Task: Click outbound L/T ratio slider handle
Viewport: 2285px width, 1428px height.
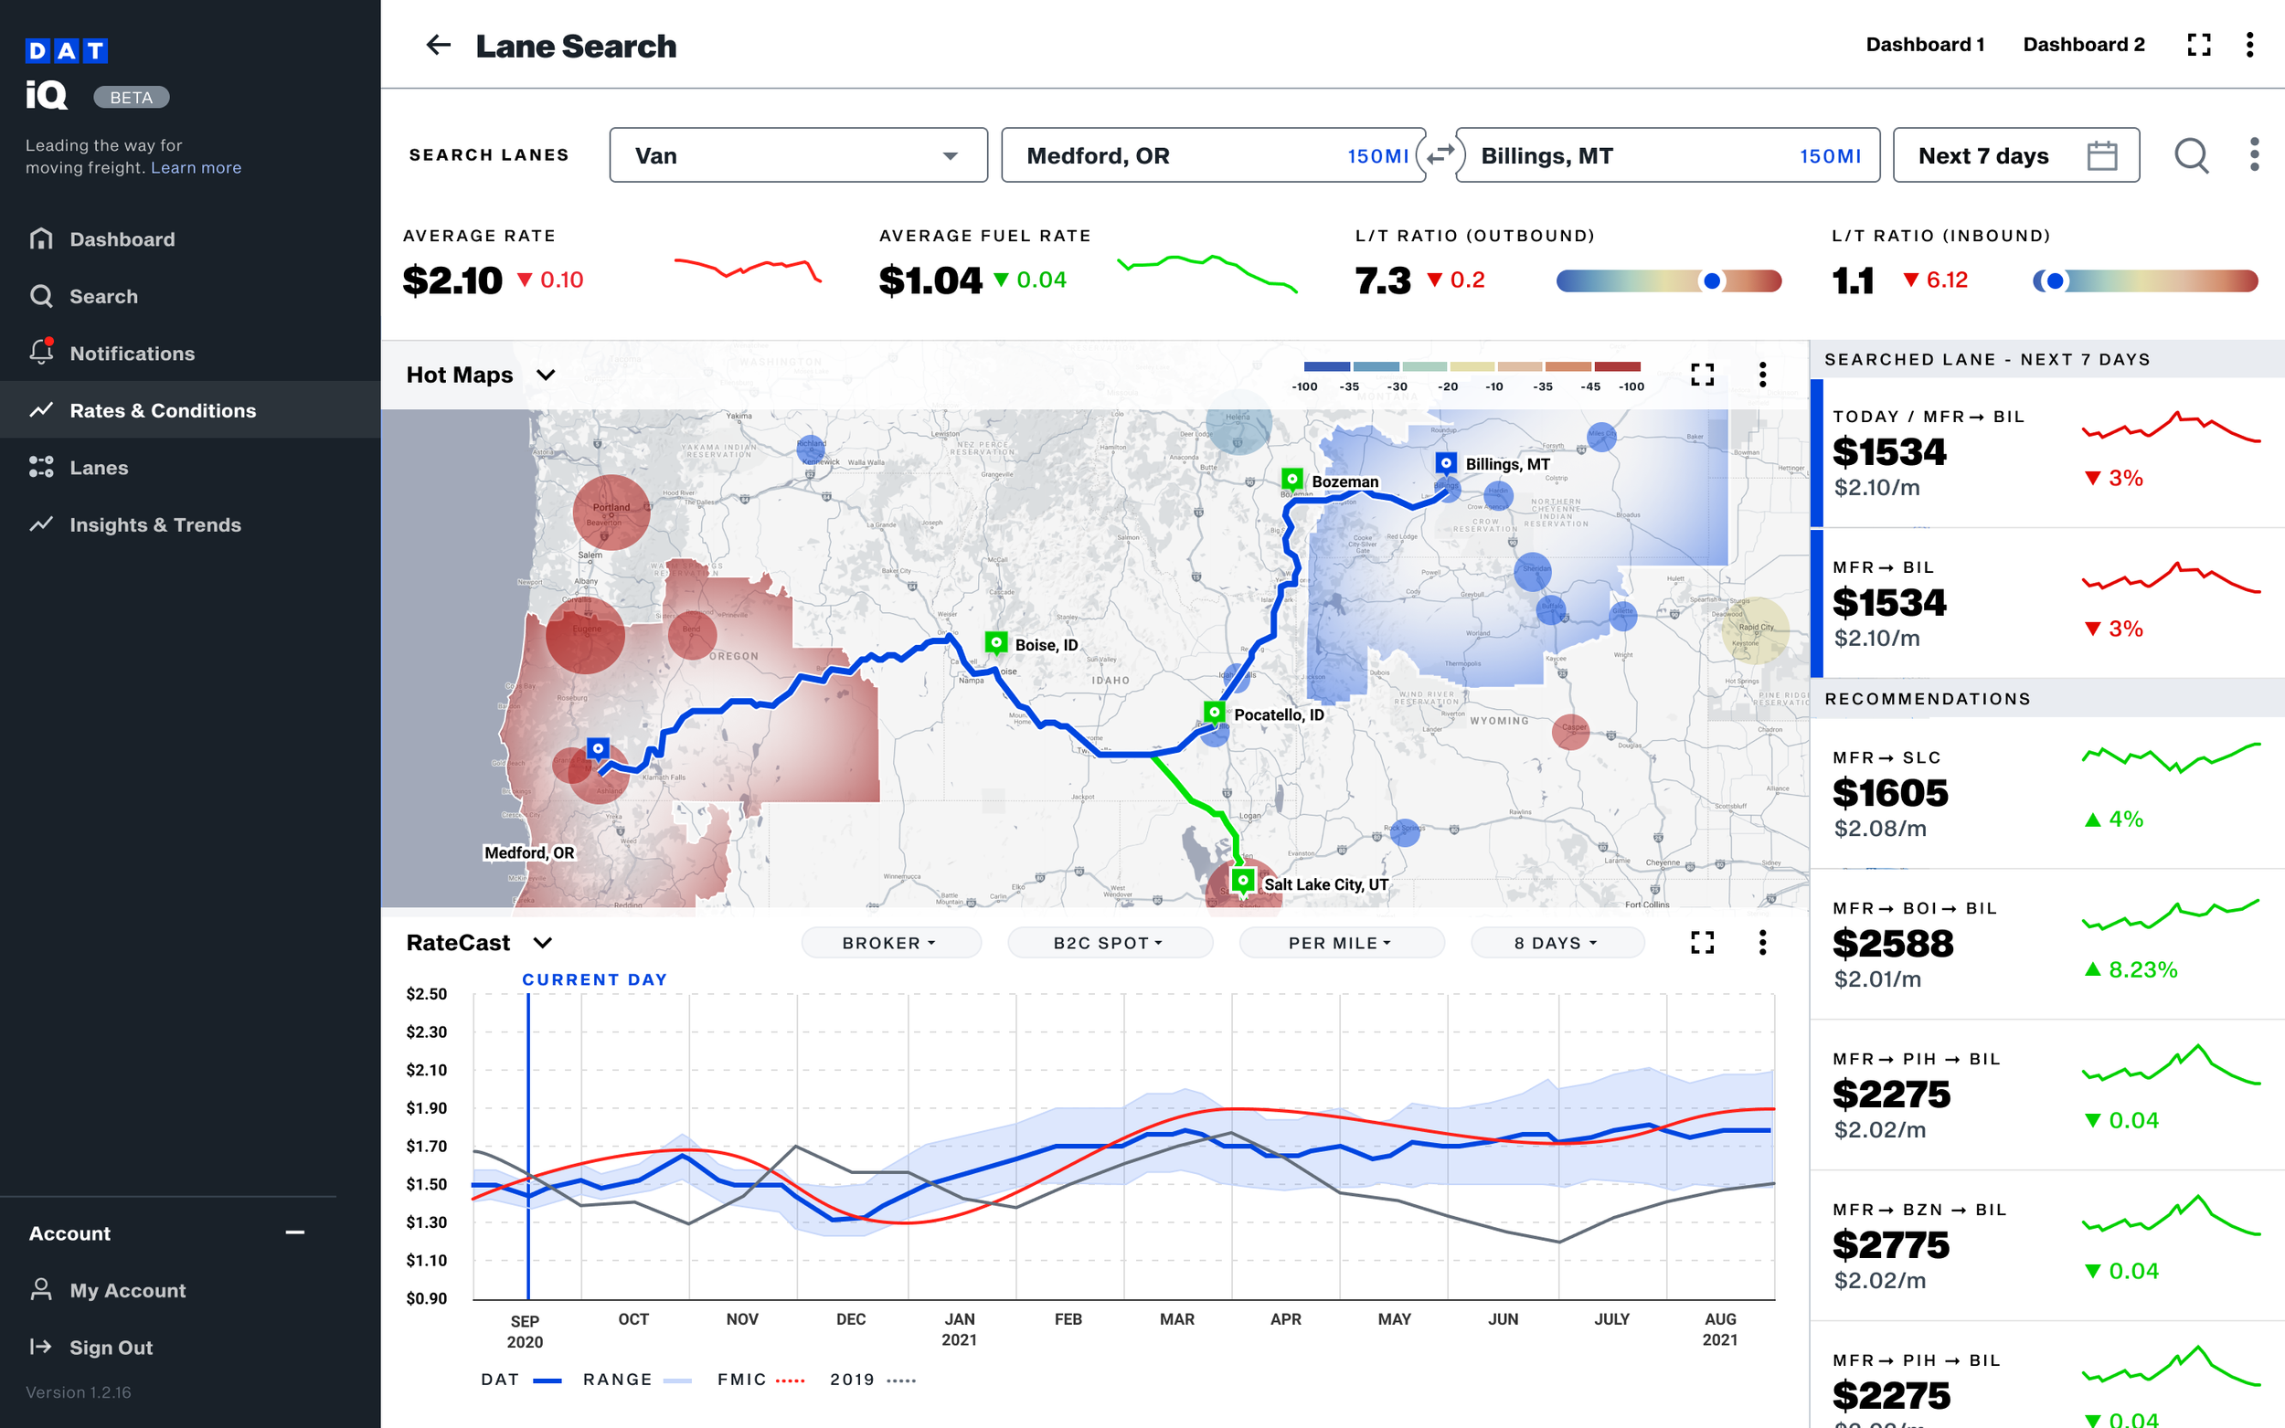Action: click(1711, 280)
